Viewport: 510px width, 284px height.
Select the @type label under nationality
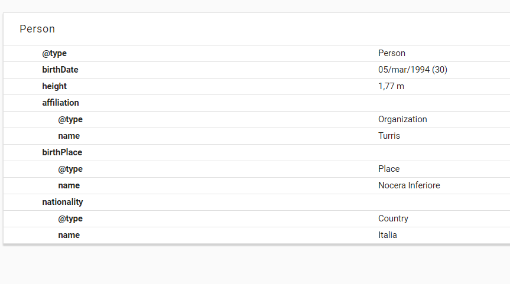pos(70,218)
